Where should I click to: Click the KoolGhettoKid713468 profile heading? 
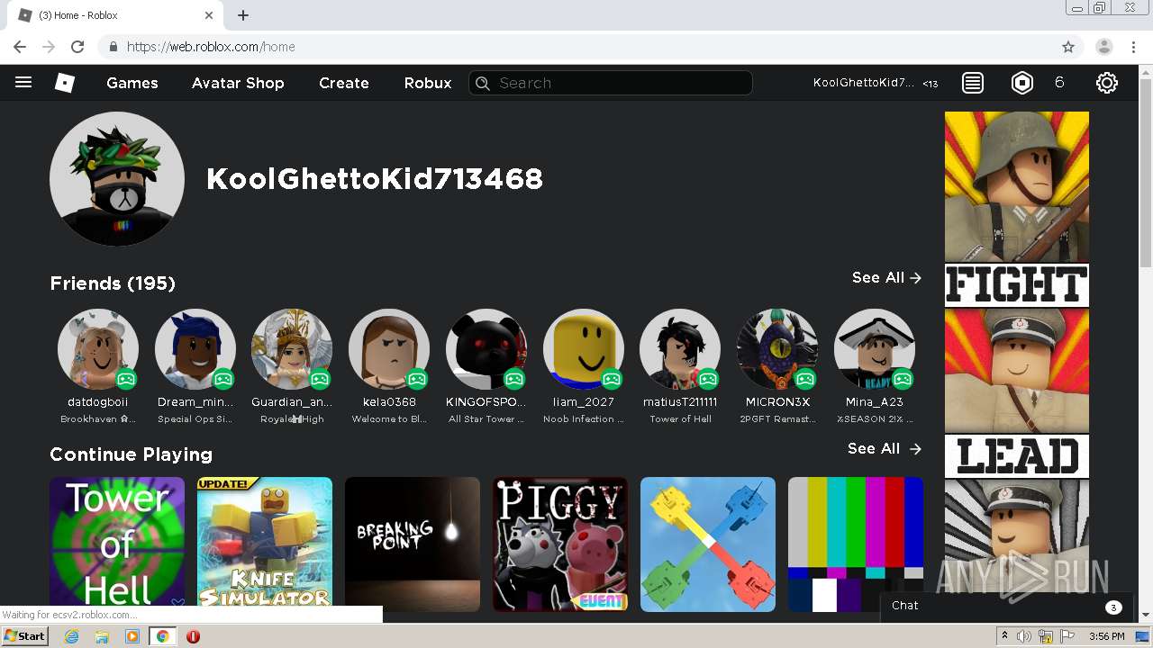coord(375,179)
